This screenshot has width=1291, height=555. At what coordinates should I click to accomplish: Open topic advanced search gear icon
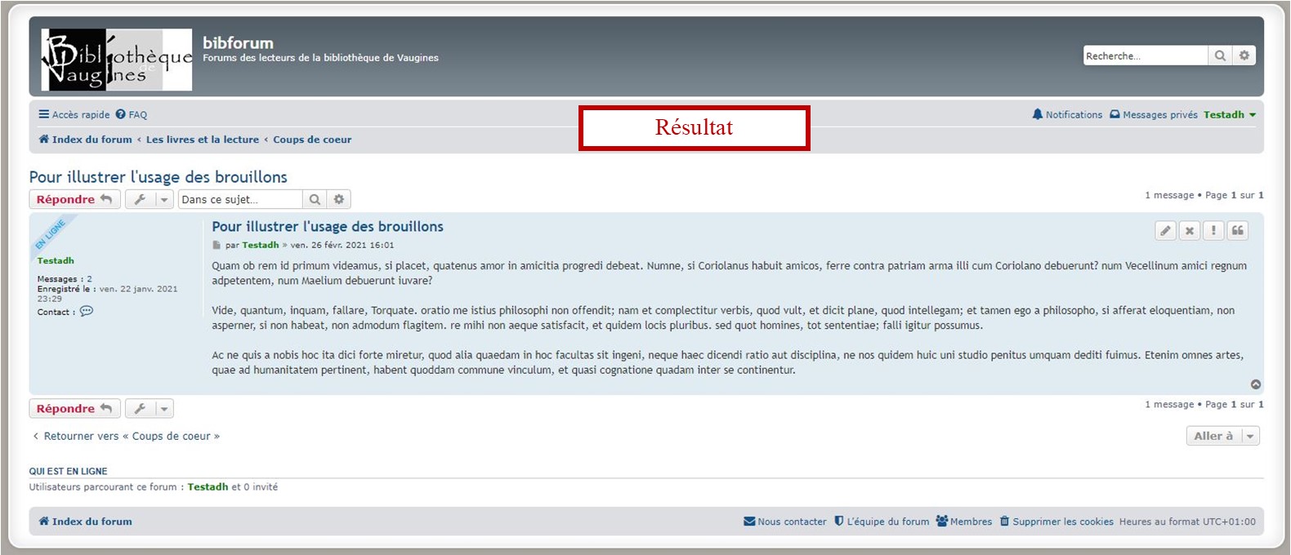(338, 199)
